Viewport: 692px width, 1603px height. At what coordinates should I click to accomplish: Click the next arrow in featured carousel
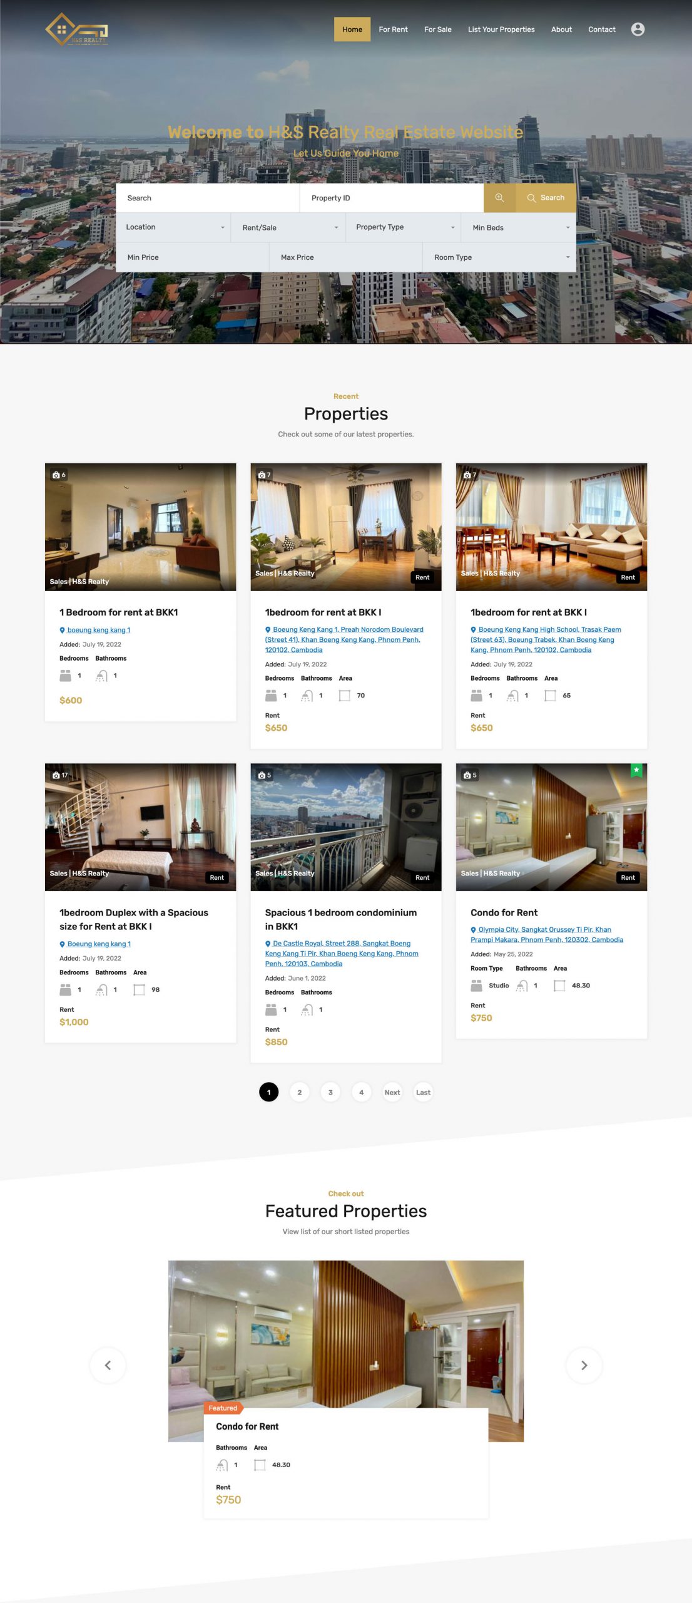[x=584, y=1365]
